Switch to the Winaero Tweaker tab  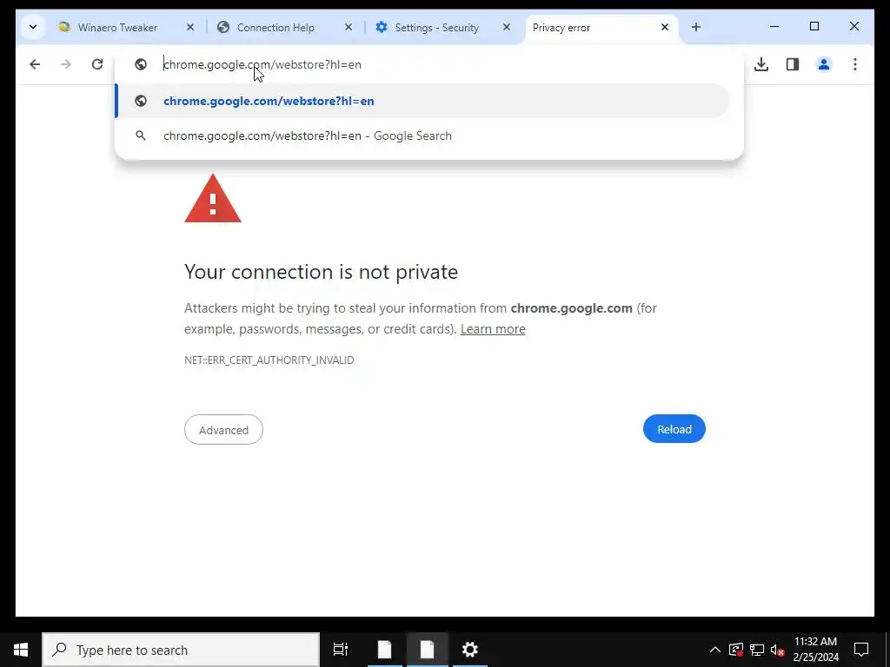(x=117, y=27)
